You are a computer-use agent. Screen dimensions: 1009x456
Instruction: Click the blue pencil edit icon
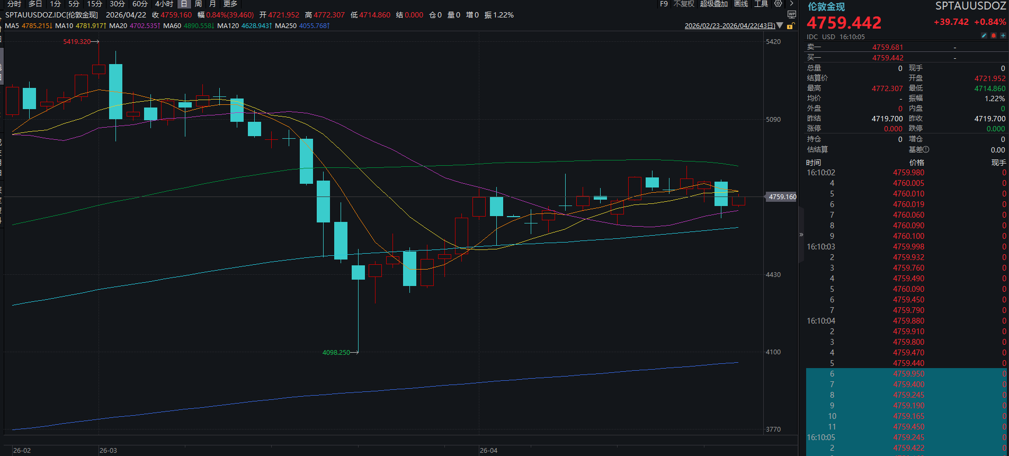click(984, 35)
